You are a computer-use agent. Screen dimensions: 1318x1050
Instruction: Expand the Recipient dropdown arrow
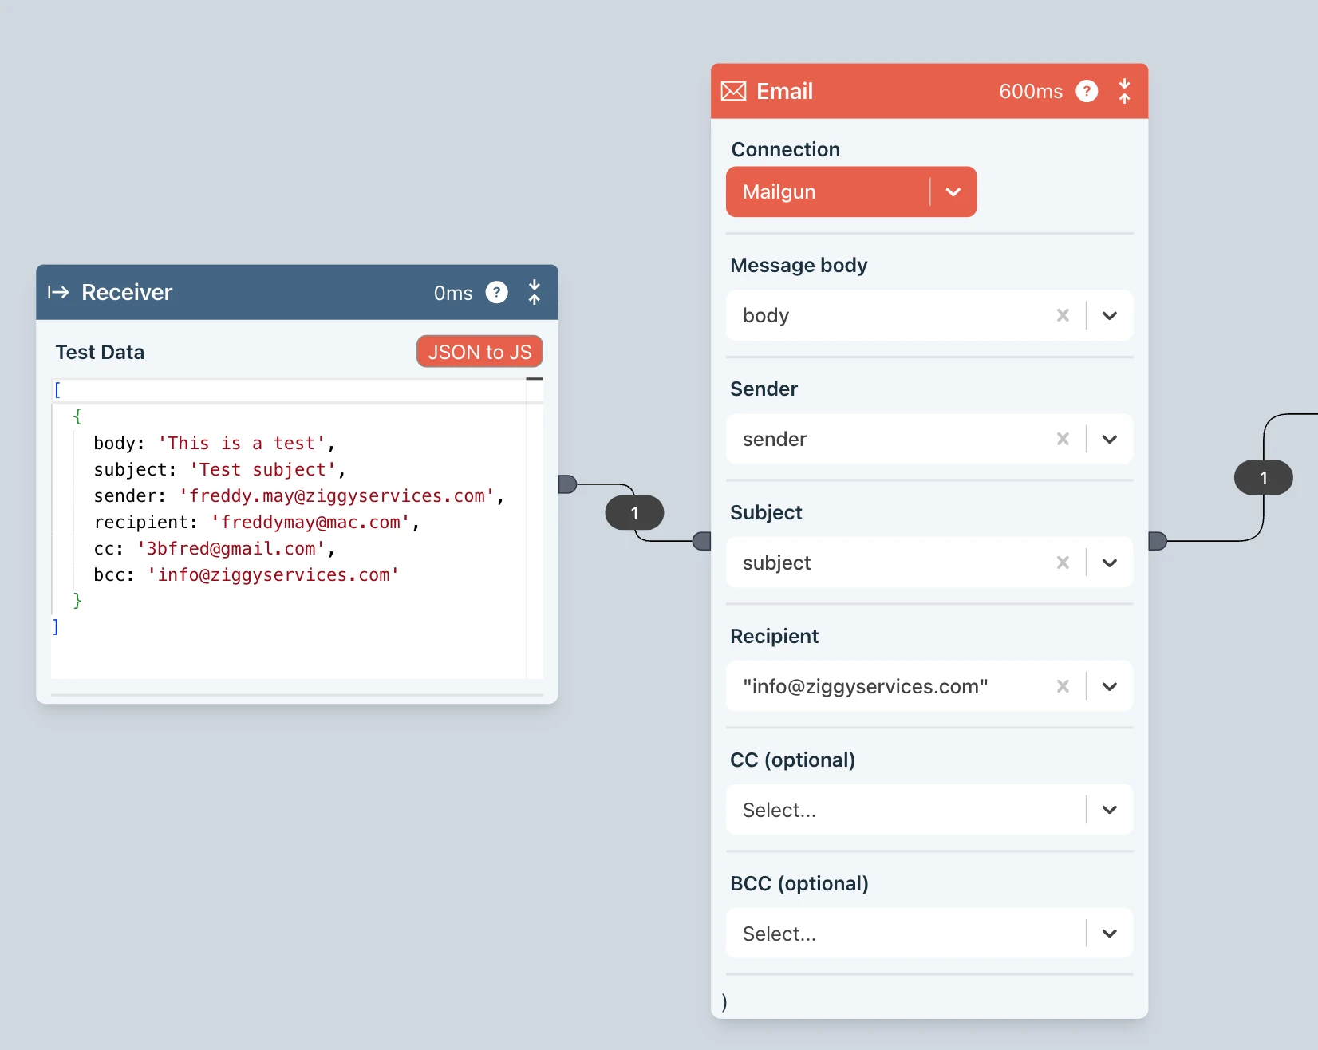pyautogui.click(x=1109, y=686)
